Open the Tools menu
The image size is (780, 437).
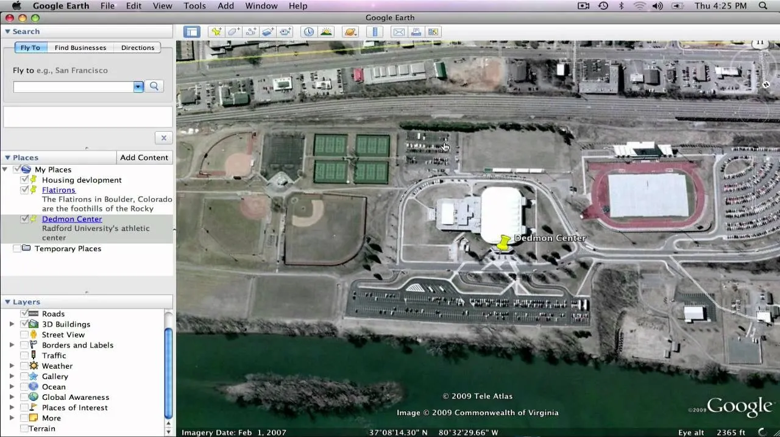[x=194, y=5]
